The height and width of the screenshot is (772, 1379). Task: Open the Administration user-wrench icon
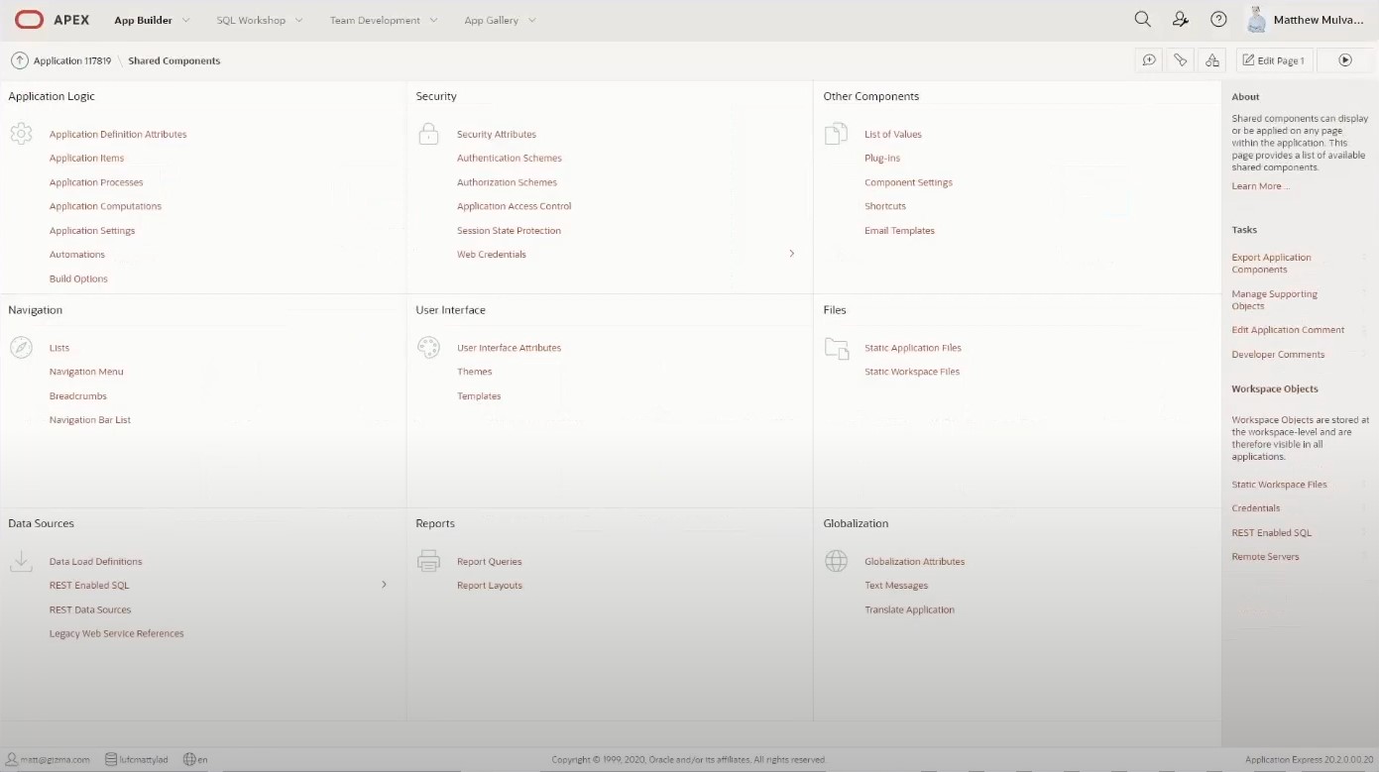click(x=1180, y=20)
